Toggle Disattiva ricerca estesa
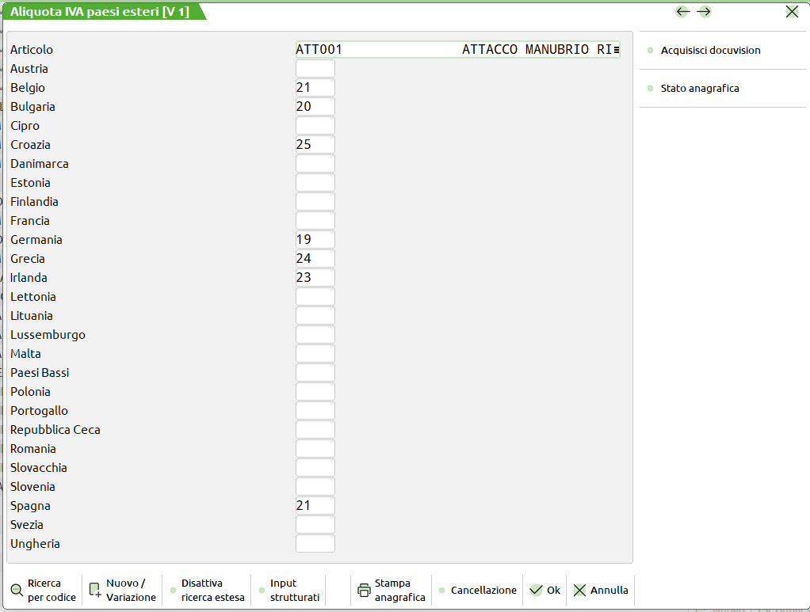810x612 pixels. click(x=201, y=590)
